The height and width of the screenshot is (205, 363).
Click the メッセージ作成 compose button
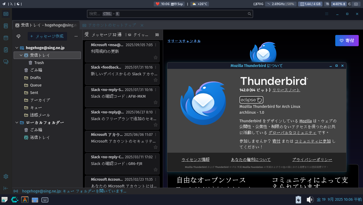(47, 36)
